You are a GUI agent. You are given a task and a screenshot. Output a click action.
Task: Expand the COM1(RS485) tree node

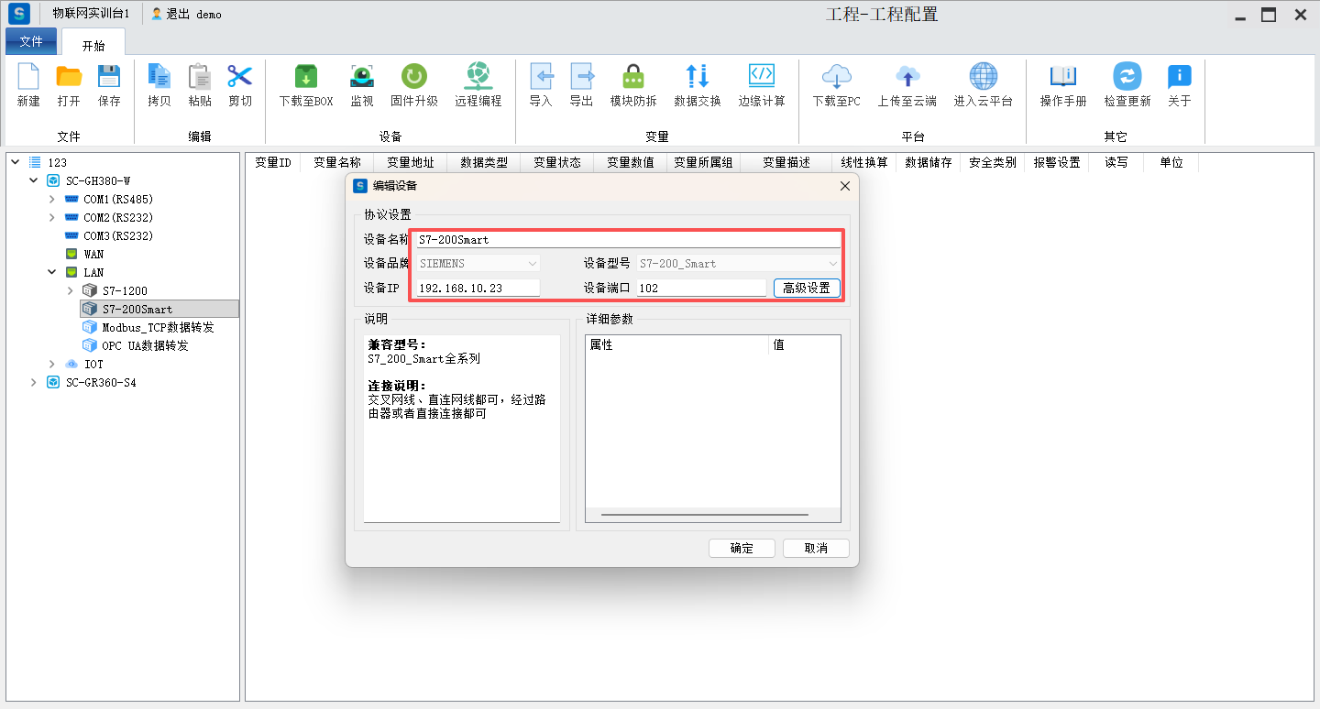tap(52, 200)
